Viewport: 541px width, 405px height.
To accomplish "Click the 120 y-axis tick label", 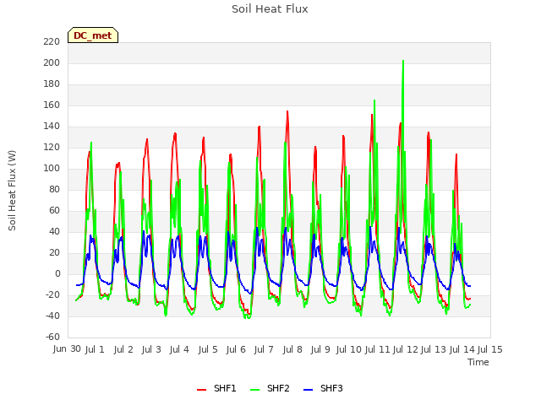I will point(52,148).
